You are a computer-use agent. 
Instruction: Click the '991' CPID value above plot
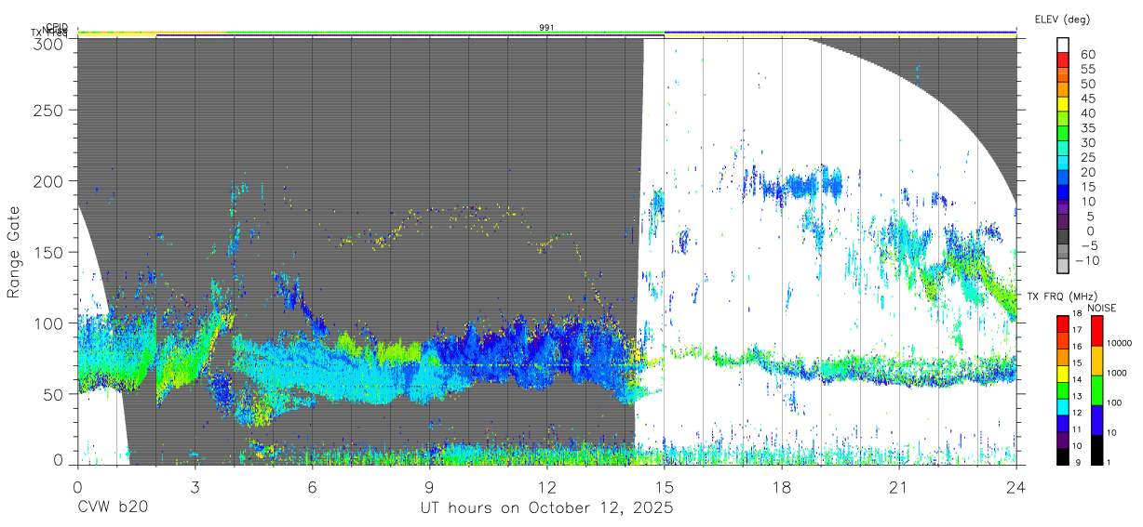[x=547, y=27]
